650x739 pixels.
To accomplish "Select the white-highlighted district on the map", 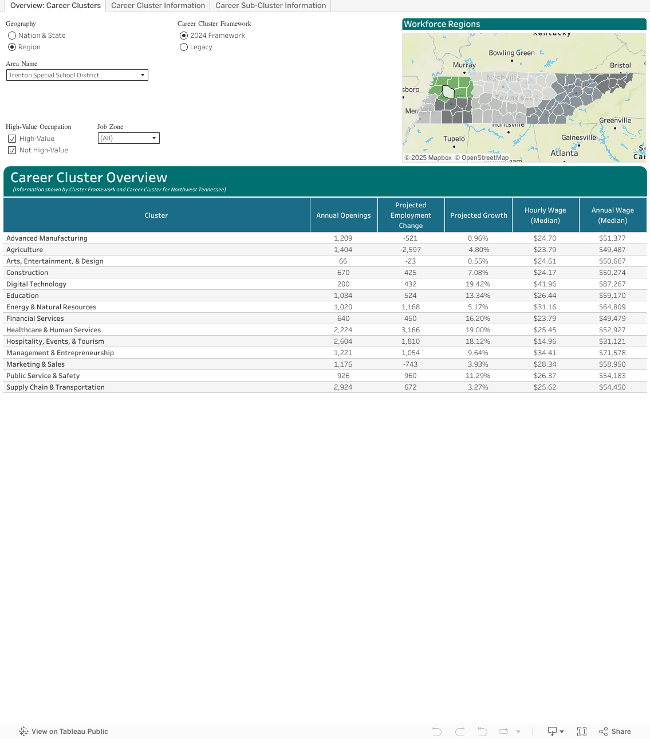I will (x=448, y=92).
